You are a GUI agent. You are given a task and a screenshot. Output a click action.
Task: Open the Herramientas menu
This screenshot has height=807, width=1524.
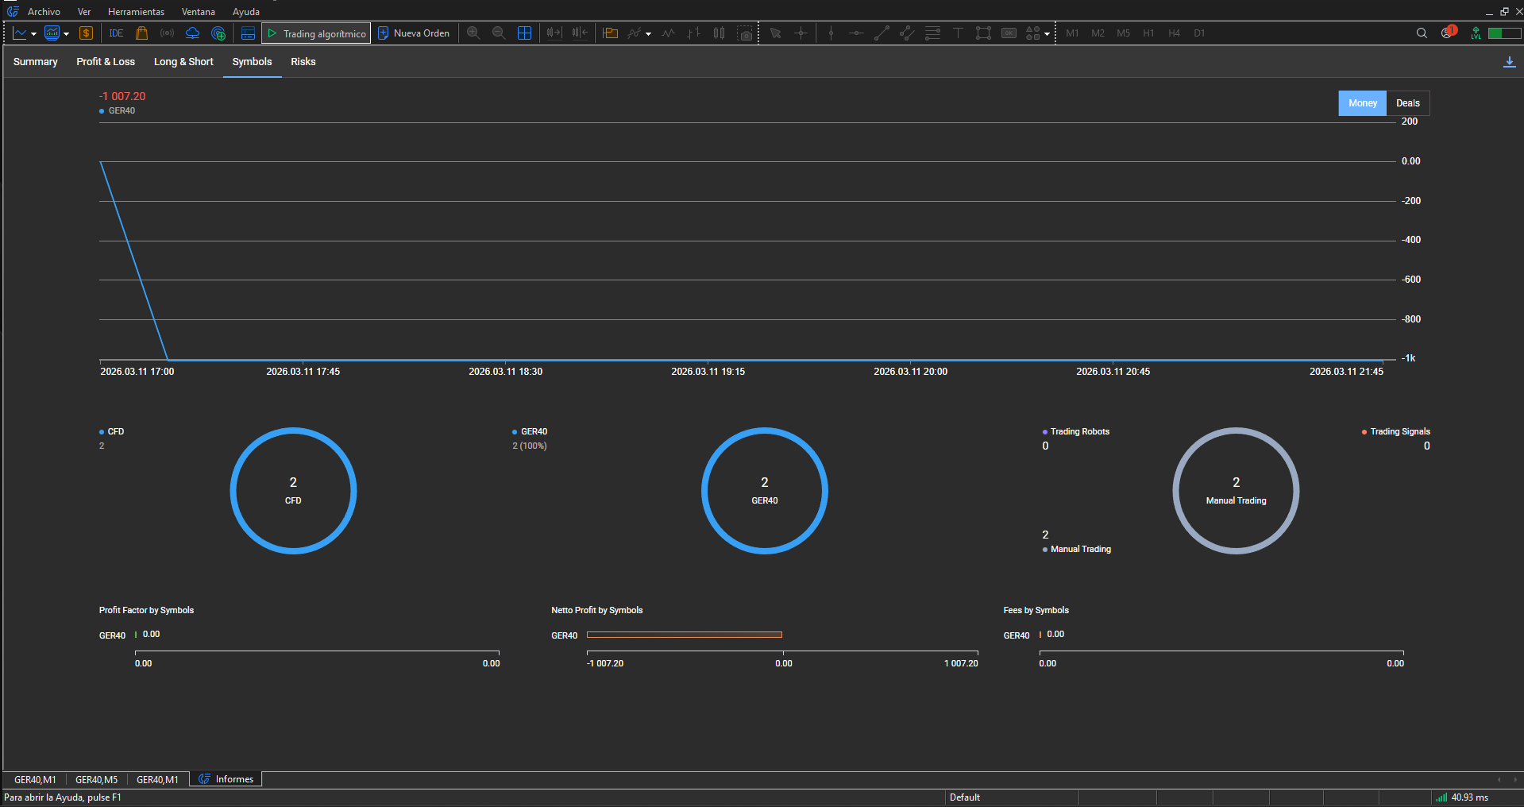(x=136, y=12)
